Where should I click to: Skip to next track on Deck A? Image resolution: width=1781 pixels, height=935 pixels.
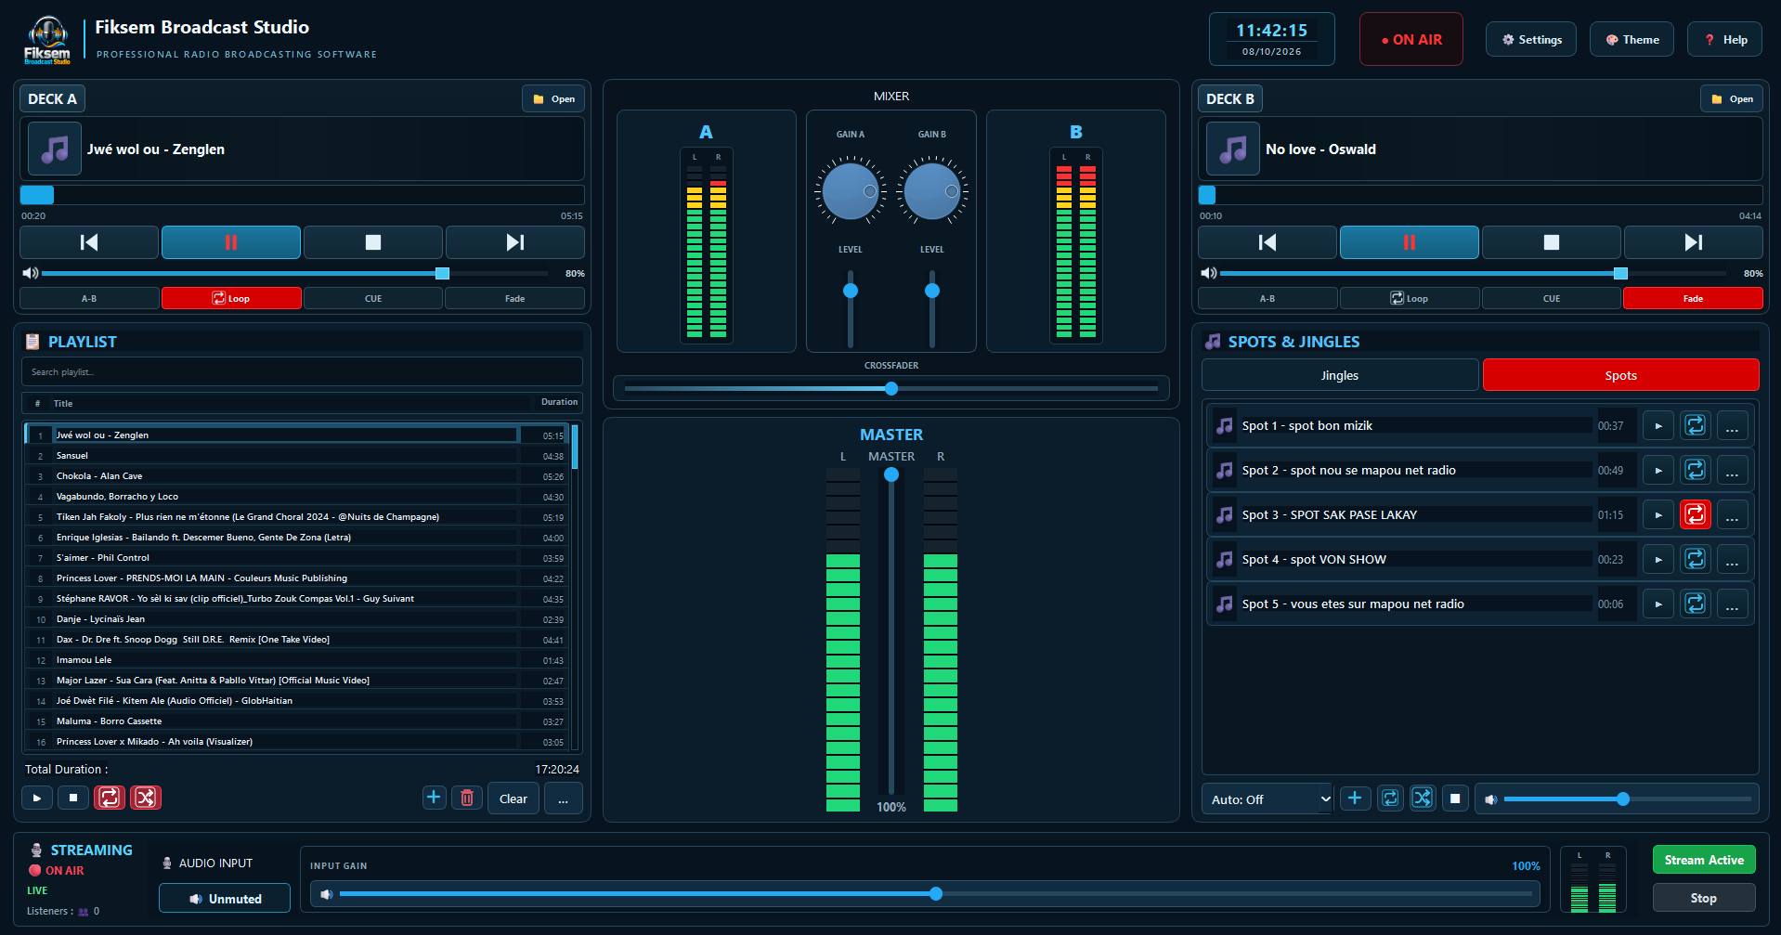click(x=514, y=242)
